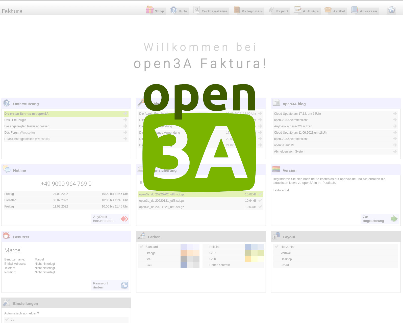This screenshot has height=323, width=403.
Task: Click the globe icon in top bar
Action: click(392, 10)
